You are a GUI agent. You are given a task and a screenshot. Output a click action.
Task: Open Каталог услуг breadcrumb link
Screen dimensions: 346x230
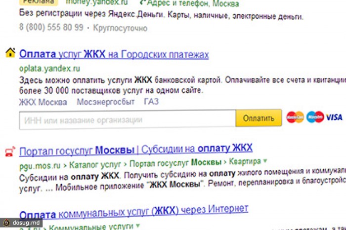pyautogui.click(x=95, y=164)
